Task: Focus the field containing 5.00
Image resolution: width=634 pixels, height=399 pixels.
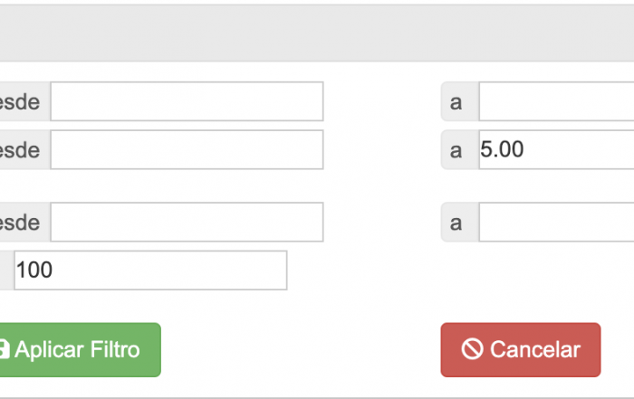Action: pyautogui.click(x=556, y=149)
